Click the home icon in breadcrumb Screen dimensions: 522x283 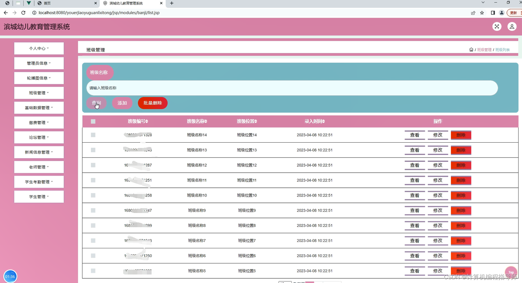click(x=471, y=50)
